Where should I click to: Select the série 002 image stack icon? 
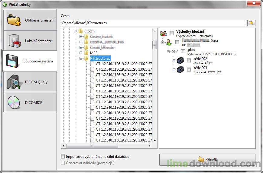[x=180, y=60]
